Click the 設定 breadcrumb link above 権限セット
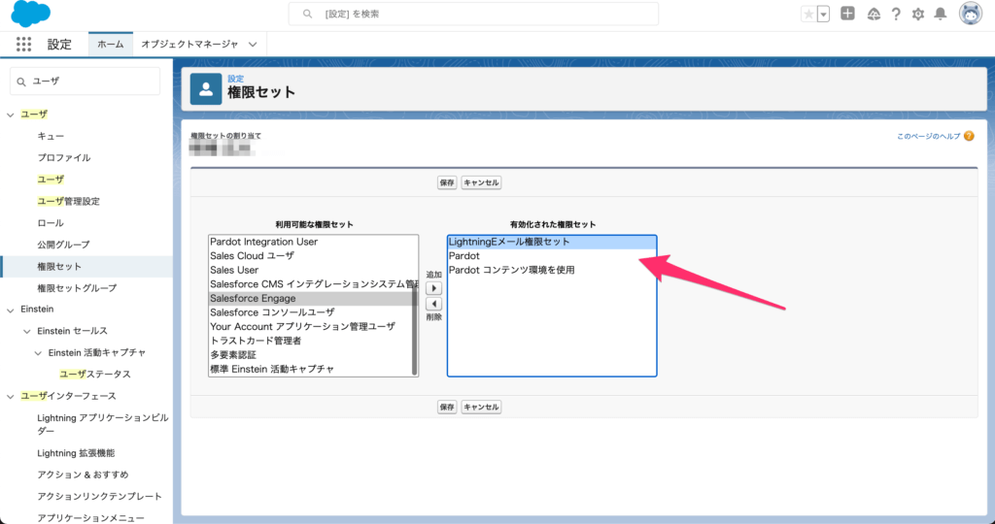This screenshot has height=524, width=995. click(235, 79)
